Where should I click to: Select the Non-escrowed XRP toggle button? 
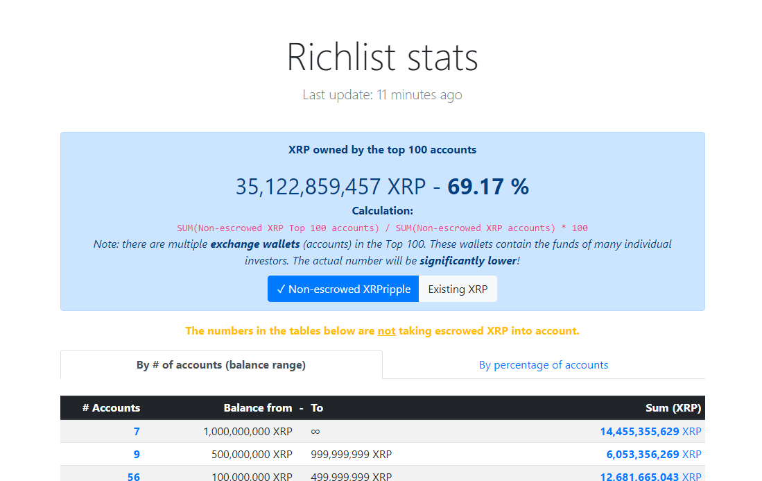coord(343,289)
